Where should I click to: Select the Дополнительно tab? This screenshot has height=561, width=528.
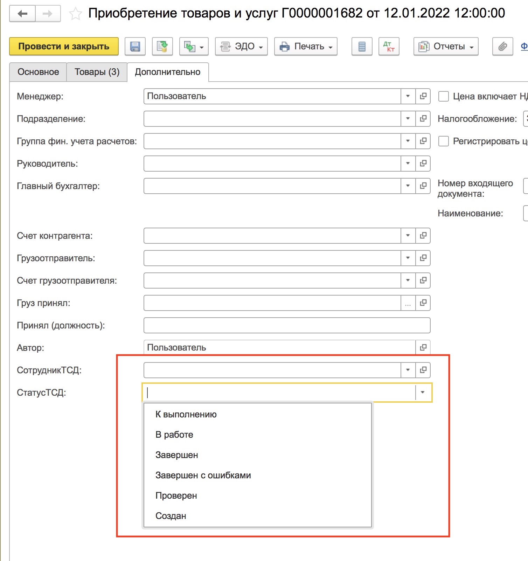168,72
